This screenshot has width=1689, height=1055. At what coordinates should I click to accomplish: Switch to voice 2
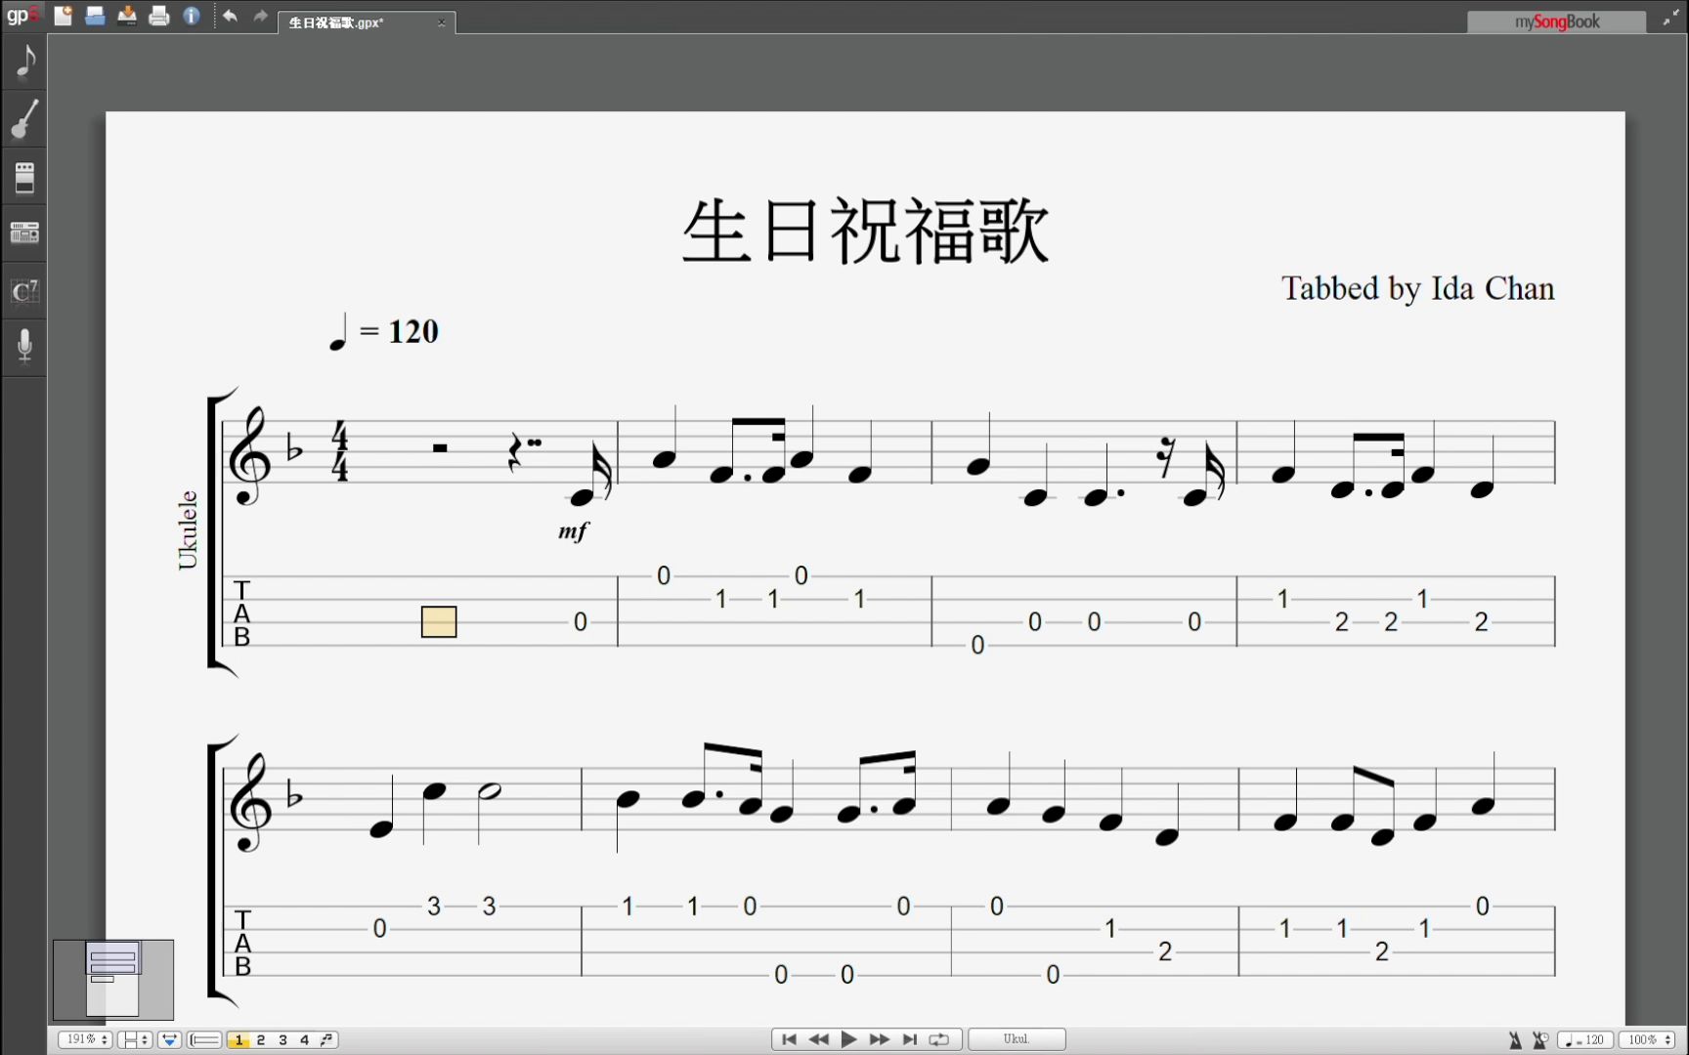click(261, 1040)
